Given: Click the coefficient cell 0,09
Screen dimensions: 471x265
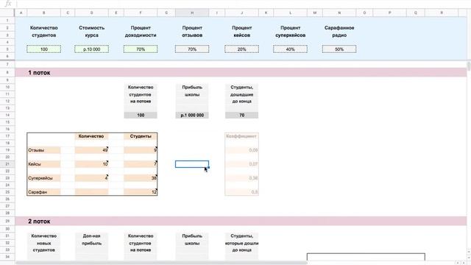Looking at the screenshot, I should [x=241, y=150].
